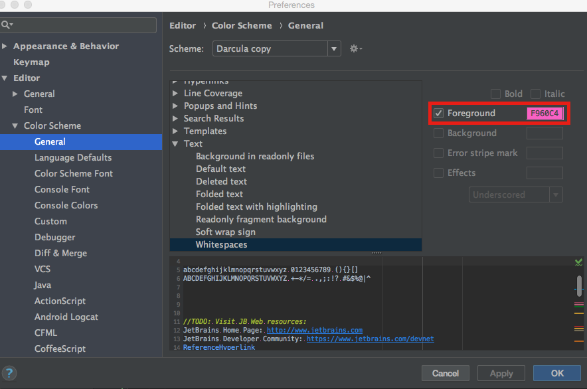
Task: Collapse the Text group
Action: [x=175, y=144]
